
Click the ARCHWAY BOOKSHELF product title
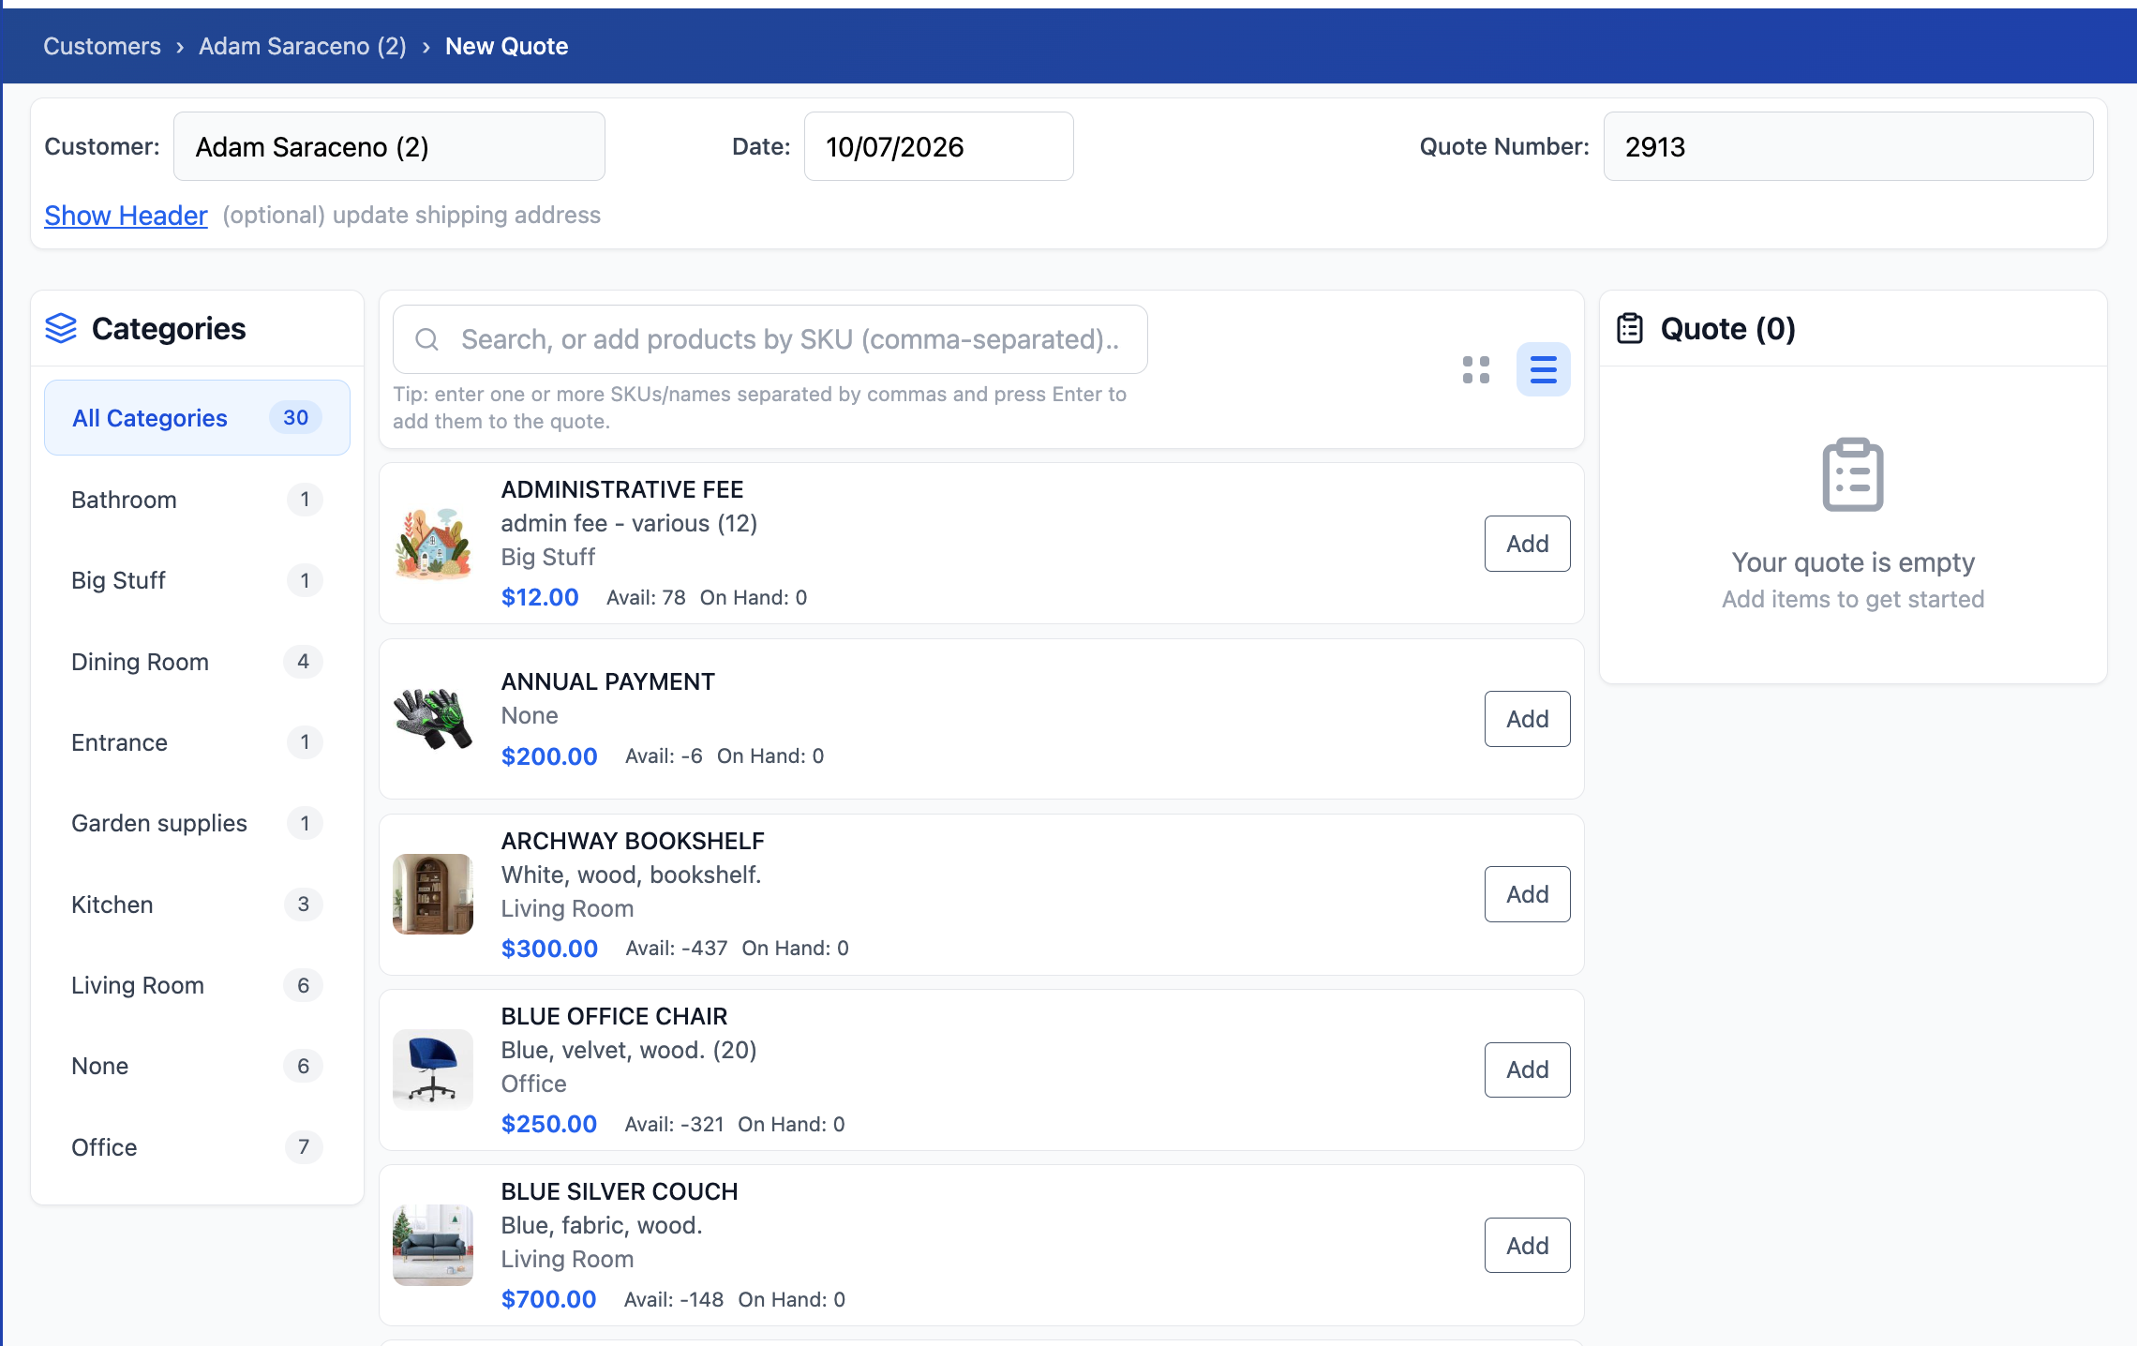point(633,841)
